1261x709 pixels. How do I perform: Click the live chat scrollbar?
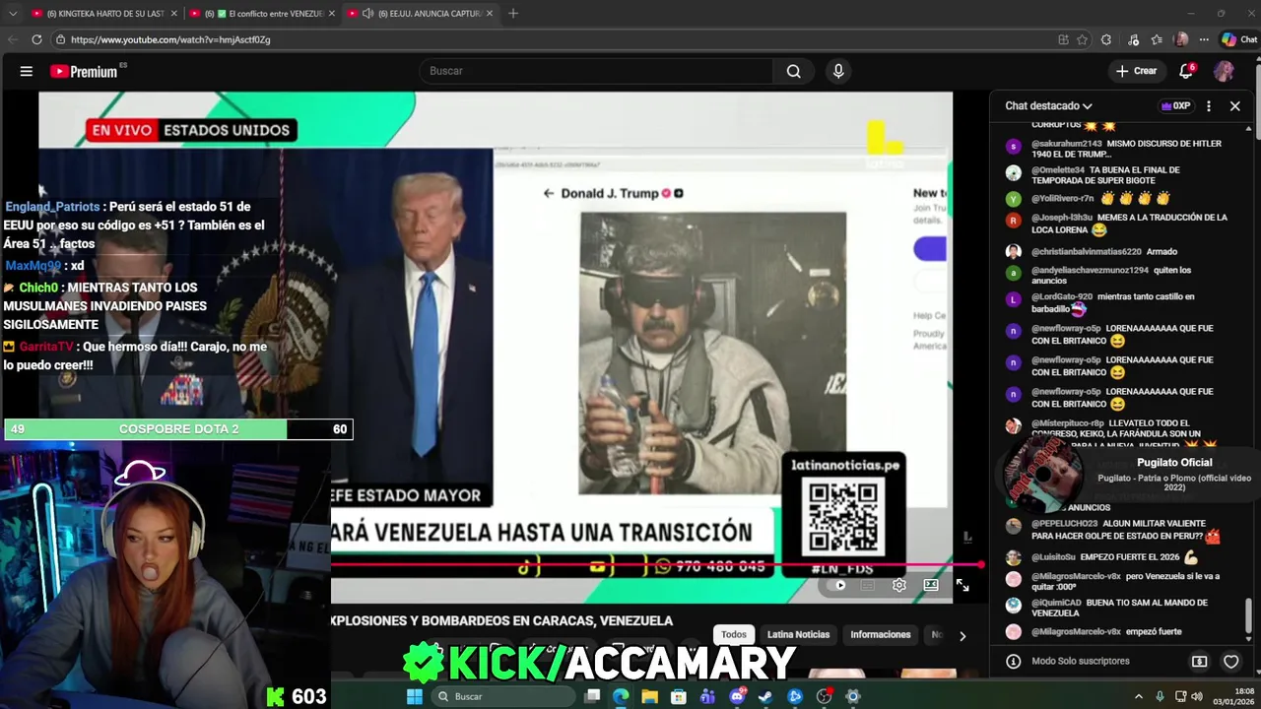[1250, 615]
